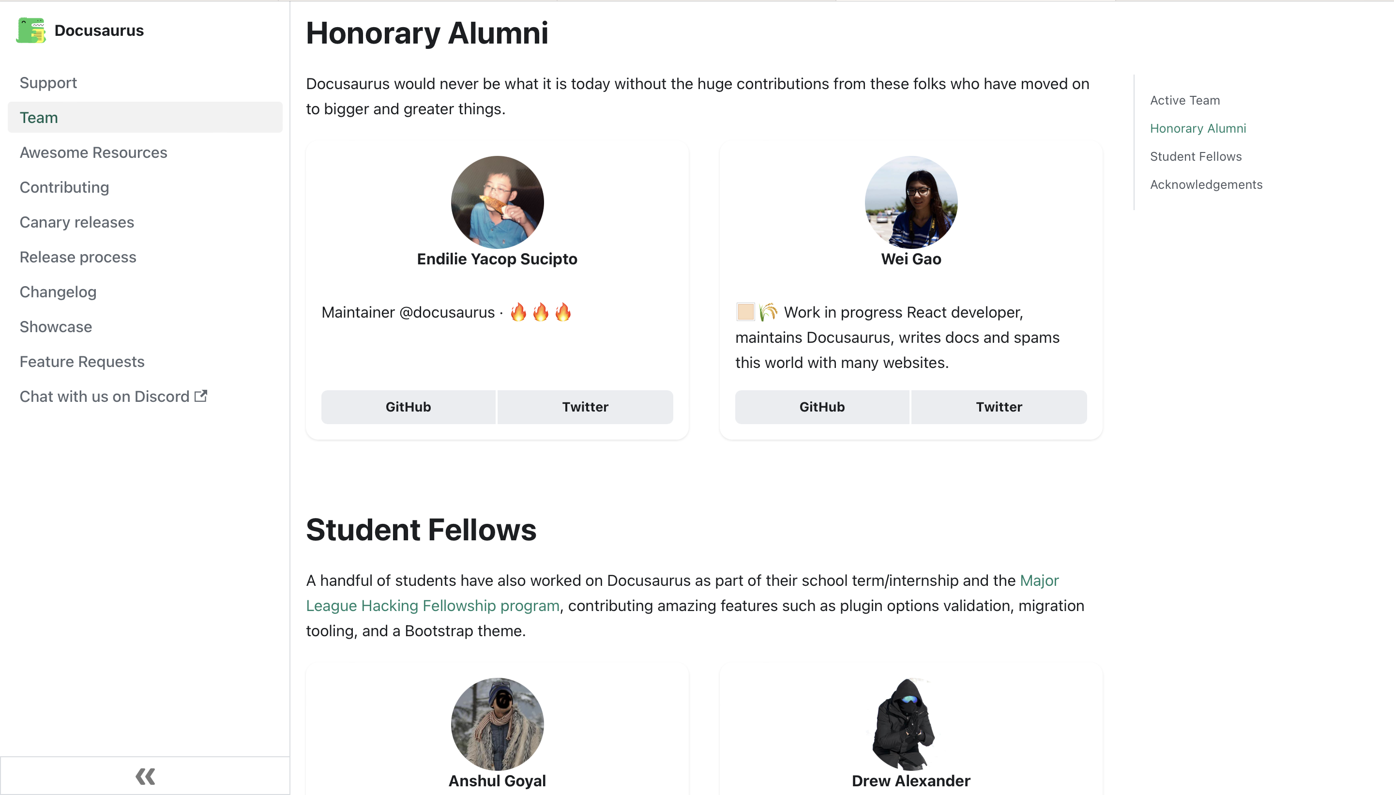Click Wei Gao's profile picture
This screenshot has width=1394, height=795.
(x=911, y=202)
